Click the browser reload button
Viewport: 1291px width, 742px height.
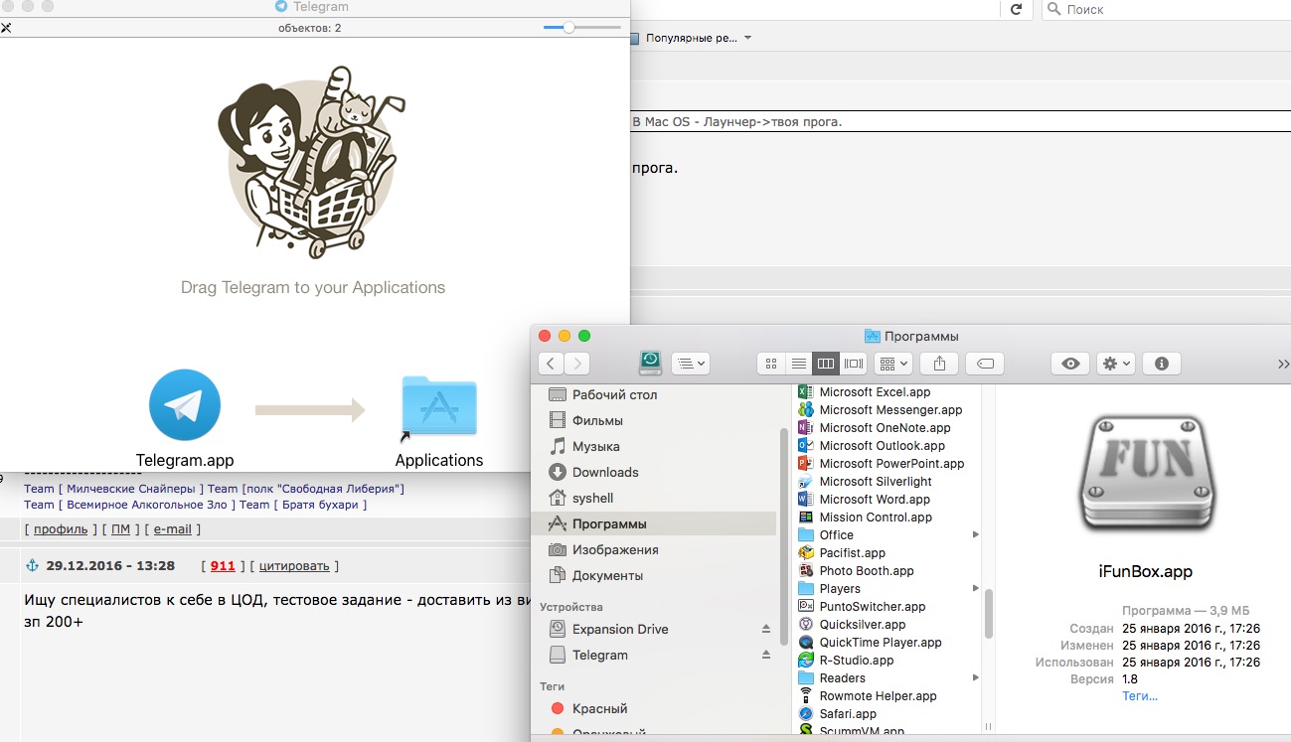click(1015, 9)
